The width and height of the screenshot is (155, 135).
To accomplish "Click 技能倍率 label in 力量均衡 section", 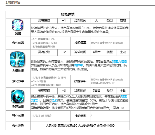I will pos(80,81).
